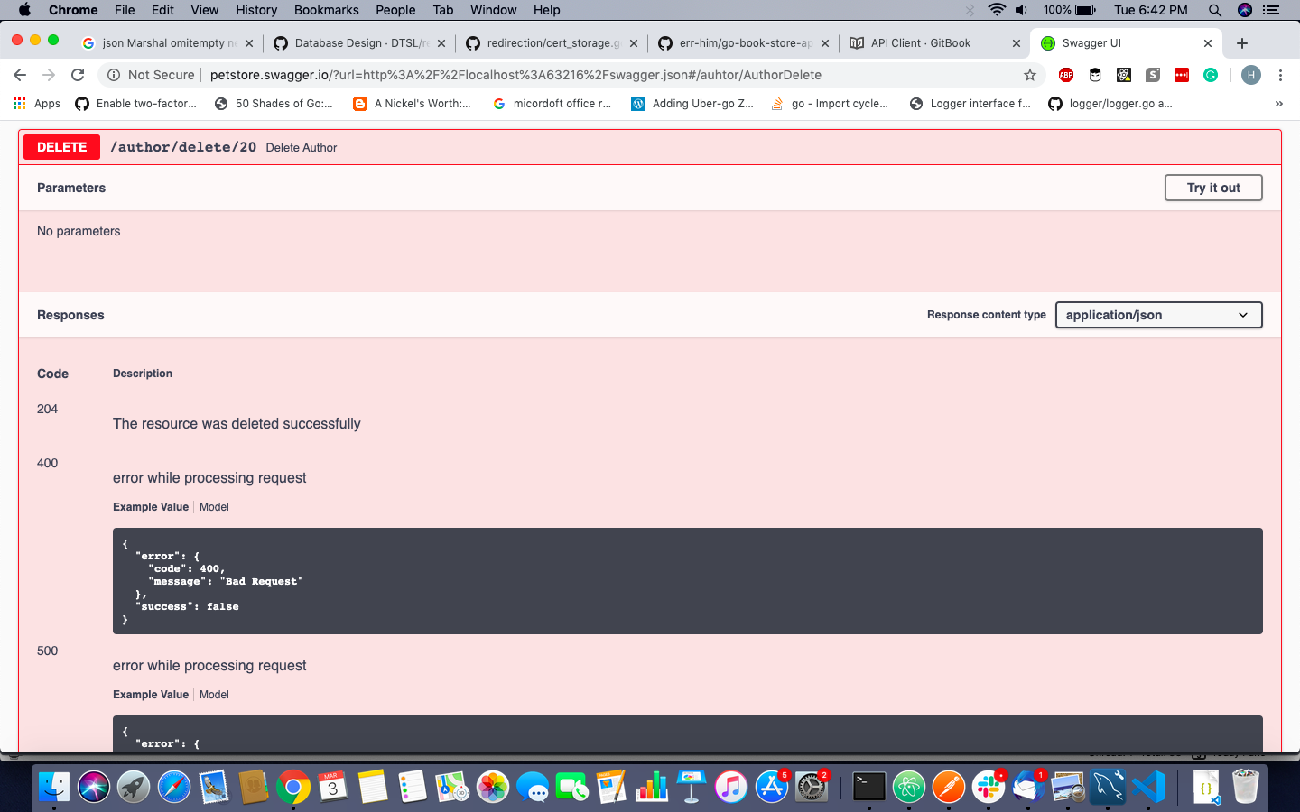Open the Chrome profile avatar menu
The height and width of the screenshot is (812, 1300).
(x=1251, y=76)
